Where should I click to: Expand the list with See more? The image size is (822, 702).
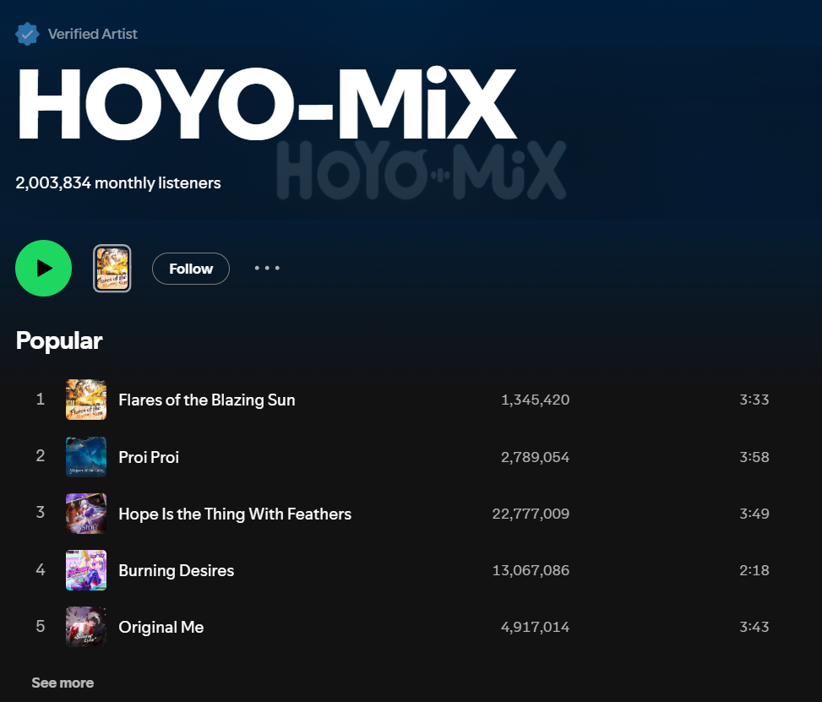[63, 683]
